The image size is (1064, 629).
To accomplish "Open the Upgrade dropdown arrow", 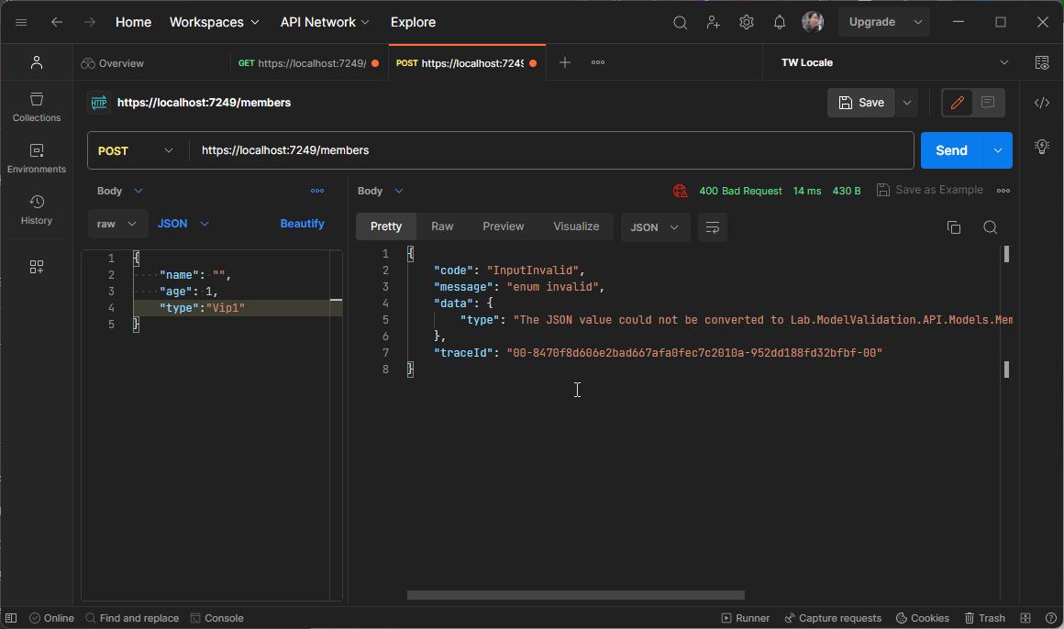I will tap(917, 22).
